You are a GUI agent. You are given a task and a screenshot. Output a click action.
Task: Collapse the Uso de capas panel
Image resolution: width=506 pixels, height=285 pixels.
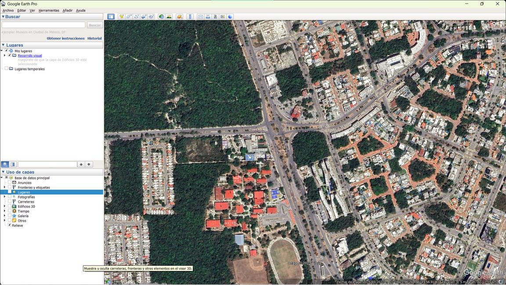pos(3,172)
